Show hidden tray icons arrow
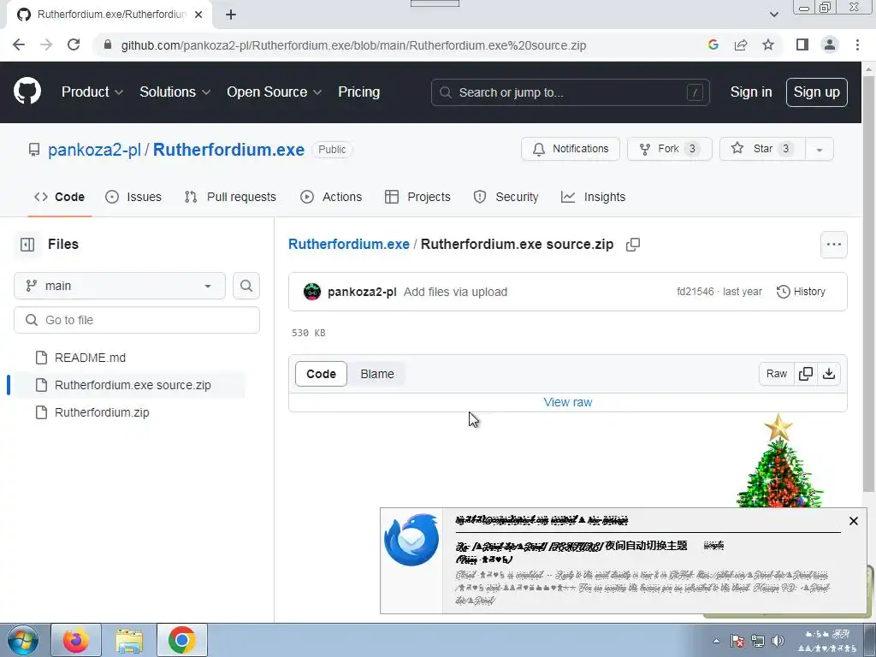Image resolution: width=876 pixels, height=657 pixels. [x=716, y=641]
